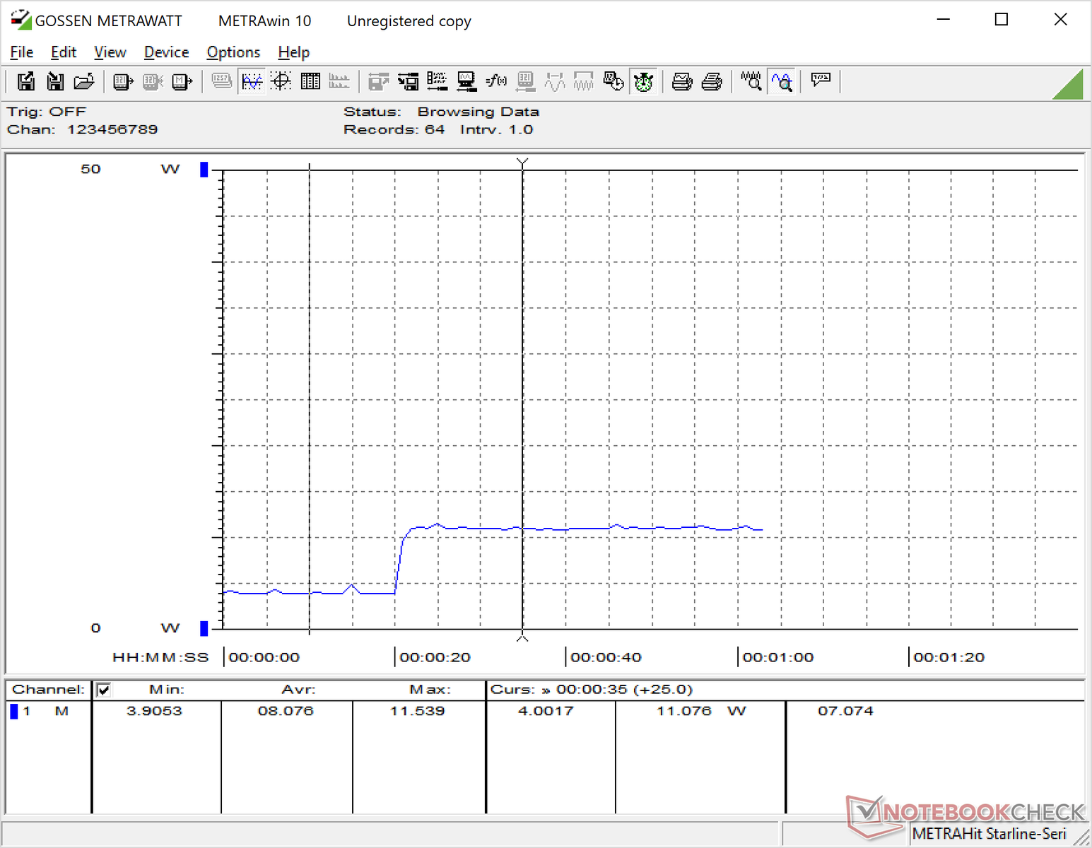This screenshot has height=848, width=1092.
Task: Click the print graph printer icon
Action: point(682,82)
